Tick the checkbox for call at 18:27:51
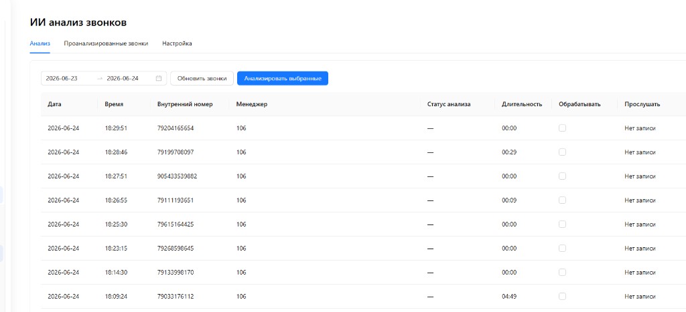This screenshot has height=312, width=686. pyautogui.click(x=562, y=176)
